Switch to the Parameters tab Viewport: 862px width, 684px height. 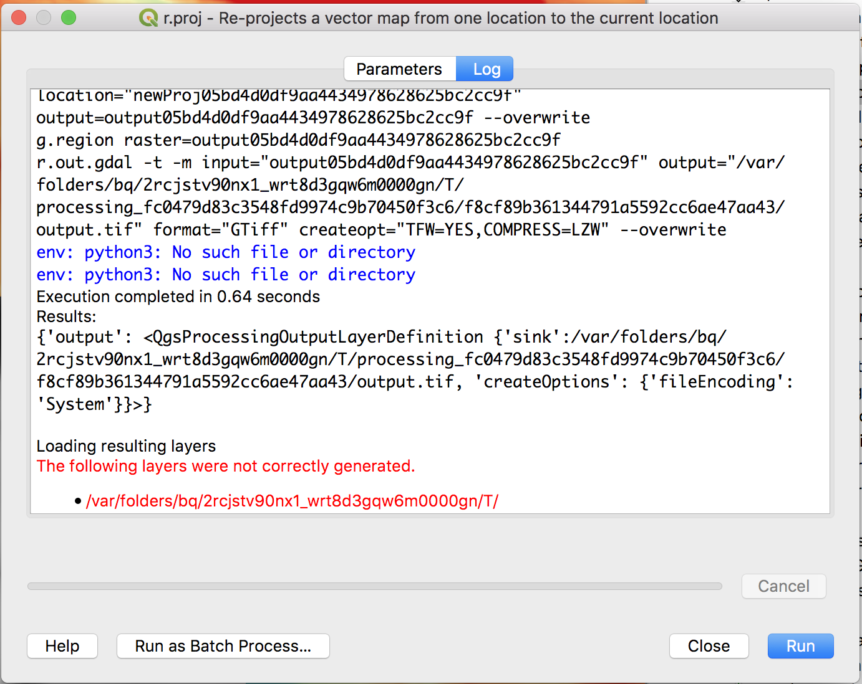click(399, 69)
